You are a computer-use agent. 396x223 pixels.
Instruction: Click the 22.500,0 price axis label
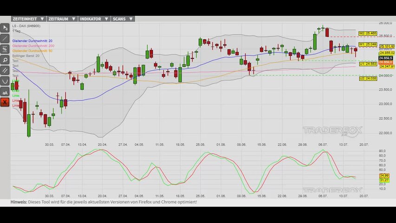click(x=385, y=118)
